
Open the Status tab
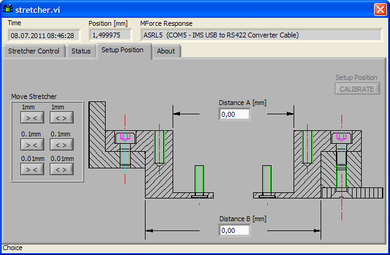tap(81, 51)
